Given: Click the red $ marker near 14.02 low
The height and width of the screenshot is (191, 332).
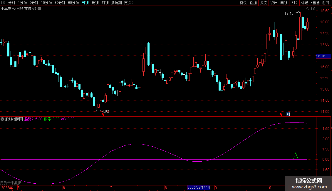Looking at the screenshot, I should 103,115.
